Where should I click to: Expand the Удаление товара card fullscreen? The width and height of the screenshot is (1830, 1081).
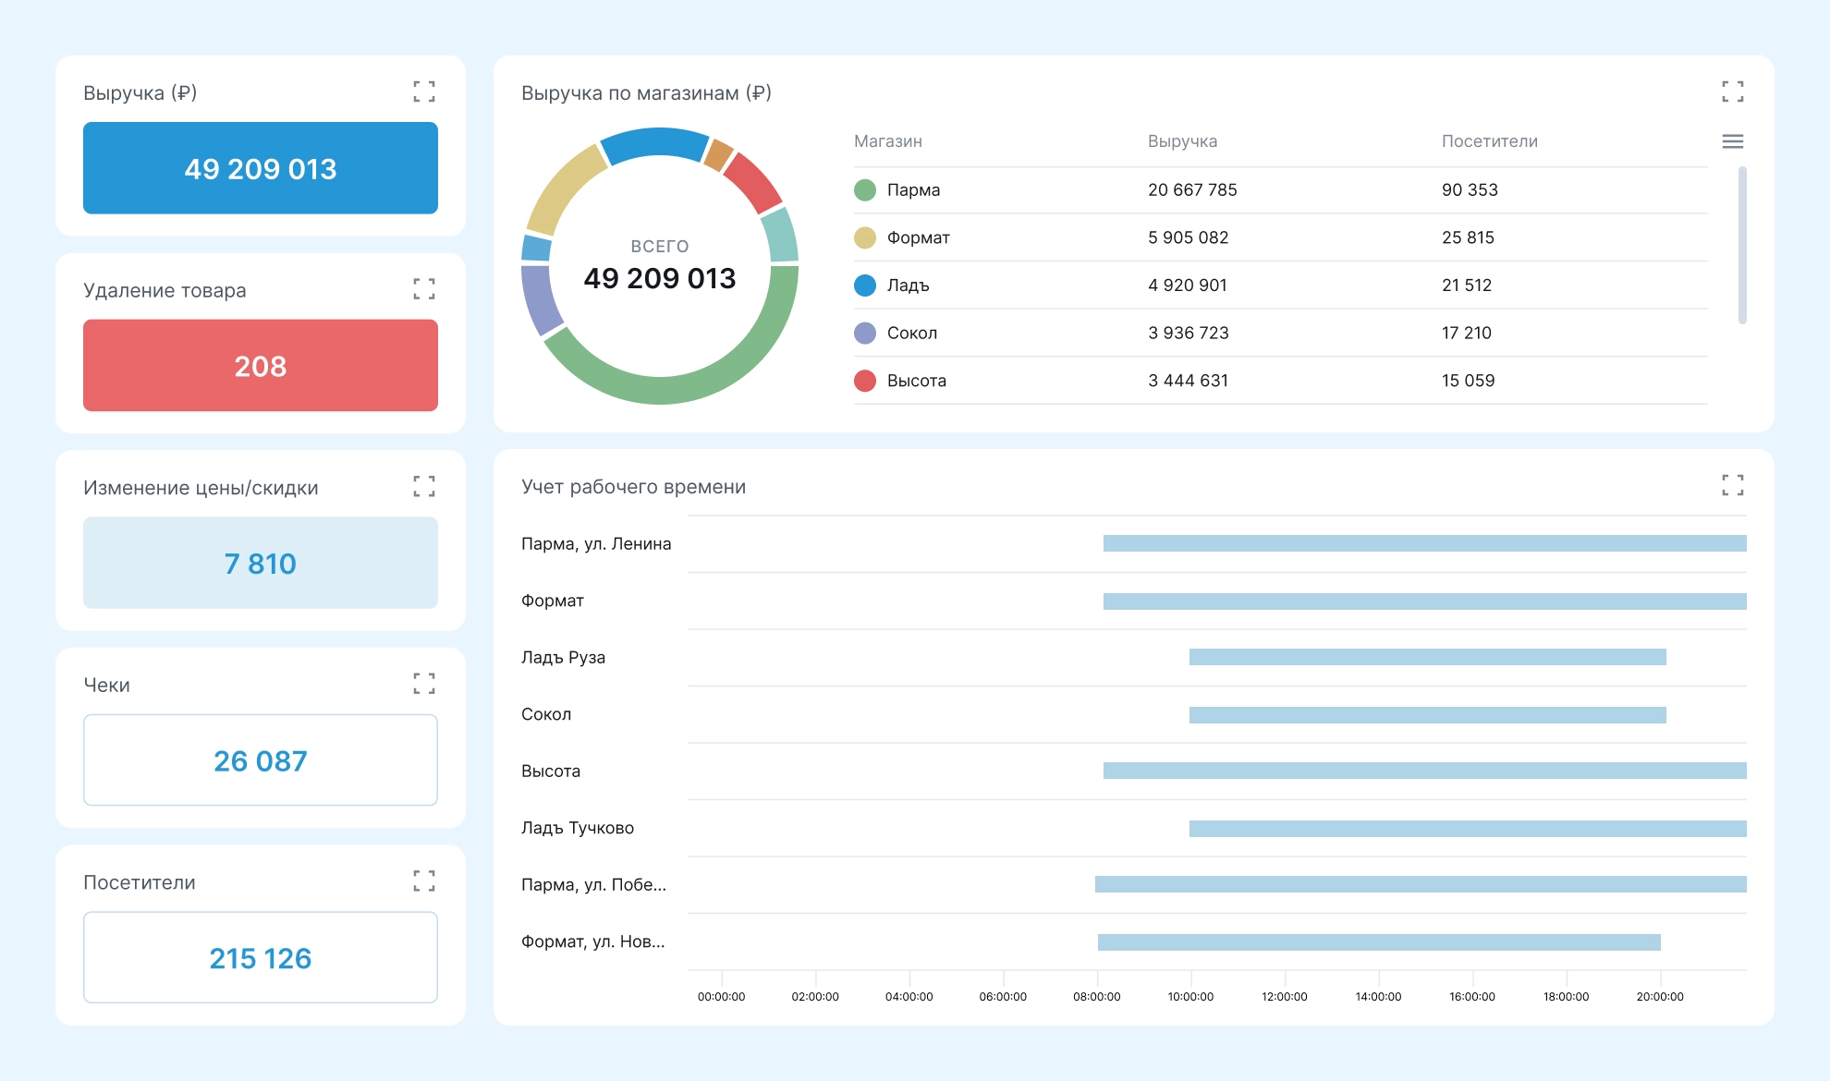(x=424, y=289)
